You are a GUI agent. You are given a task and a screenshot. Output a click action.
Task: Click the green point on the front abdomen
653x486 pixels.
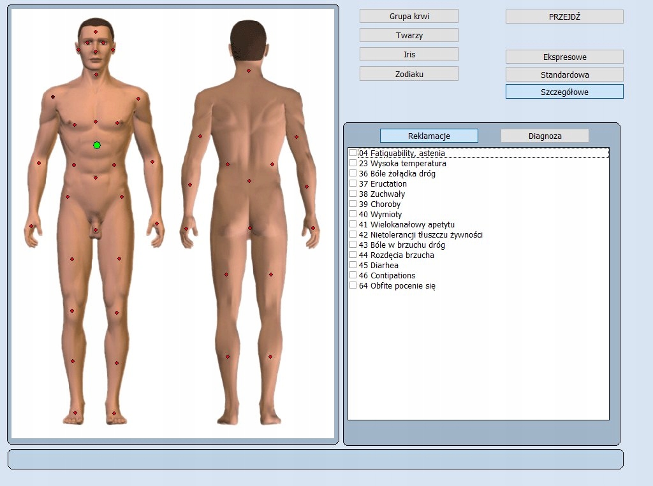point(97,145)
